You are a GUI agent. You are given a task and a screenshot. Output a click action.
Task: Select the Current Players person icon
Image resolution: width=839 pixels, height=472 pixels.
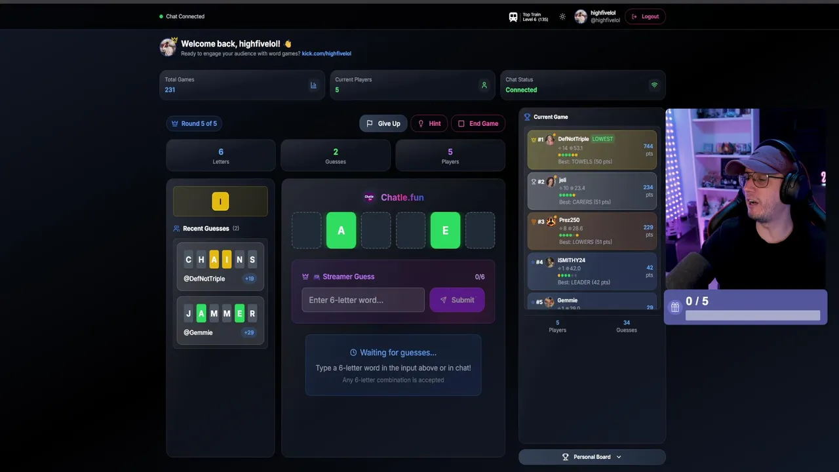484,85
